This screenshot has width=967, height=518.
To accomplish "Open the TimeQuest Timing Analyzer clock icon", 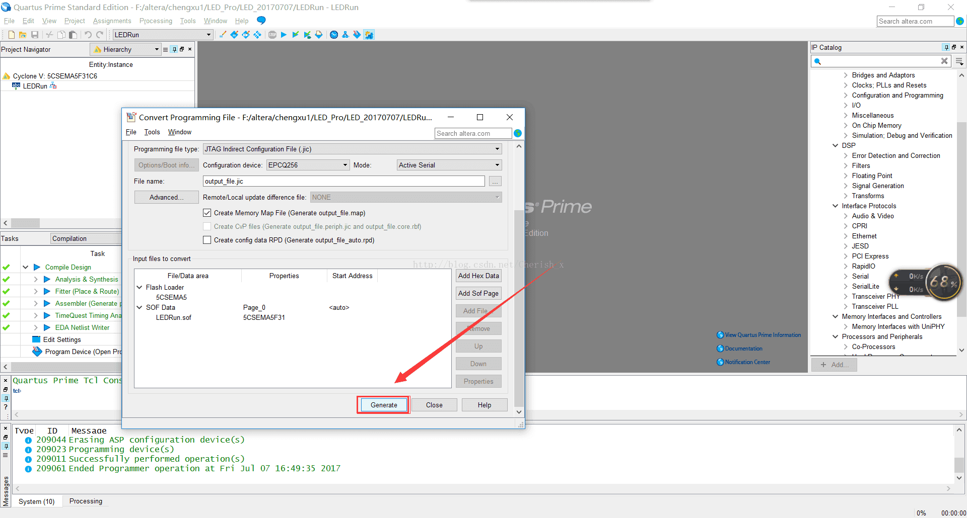I will coord(334,35).
